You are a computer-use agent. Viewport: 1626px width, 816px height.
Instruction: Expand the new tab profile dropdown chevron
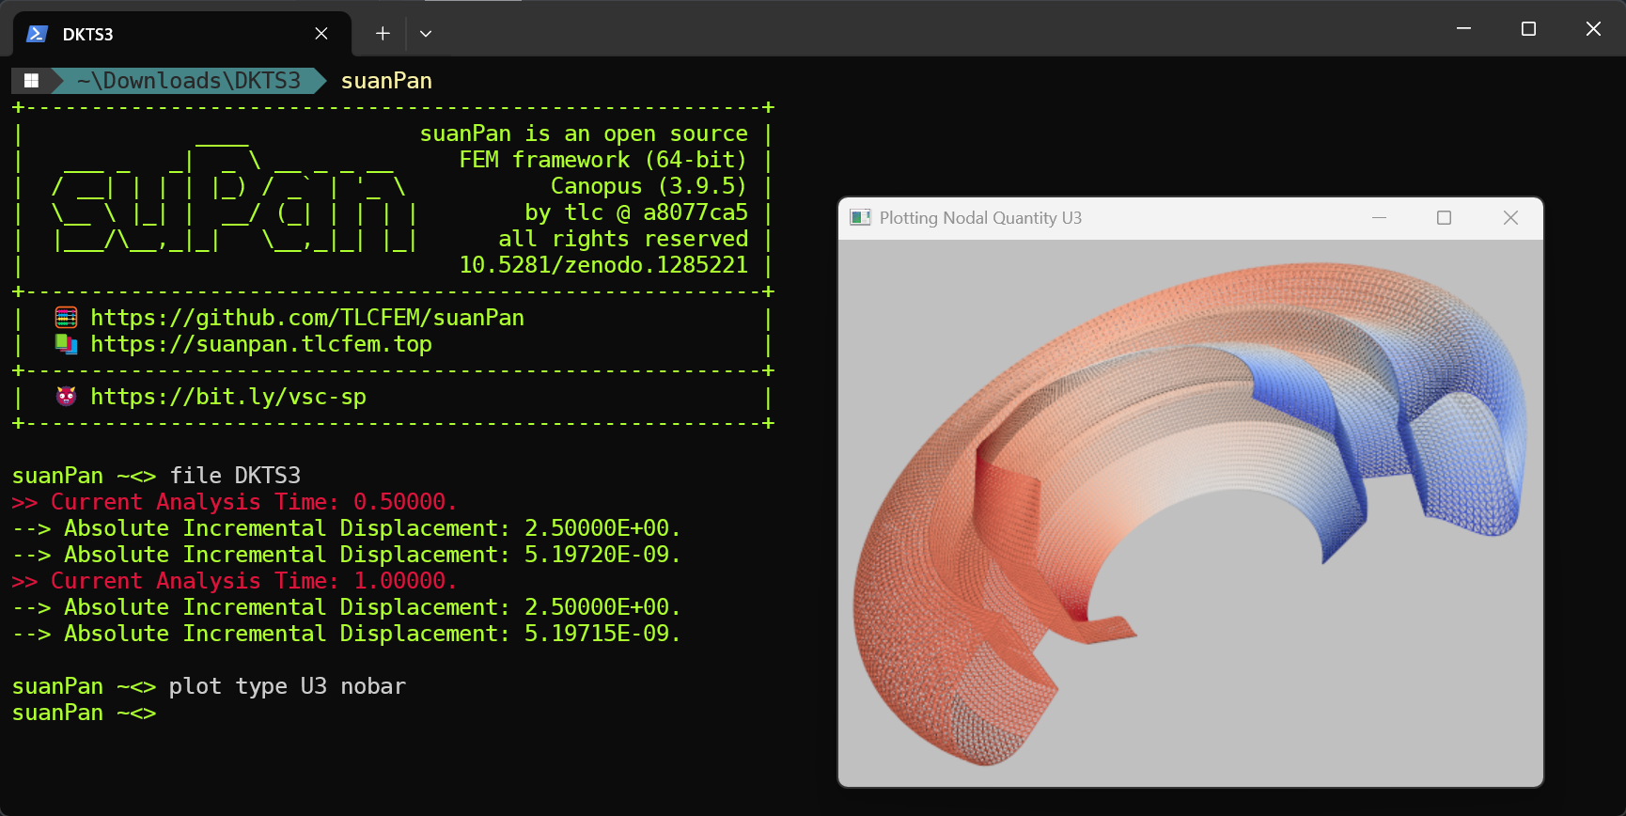426,34
